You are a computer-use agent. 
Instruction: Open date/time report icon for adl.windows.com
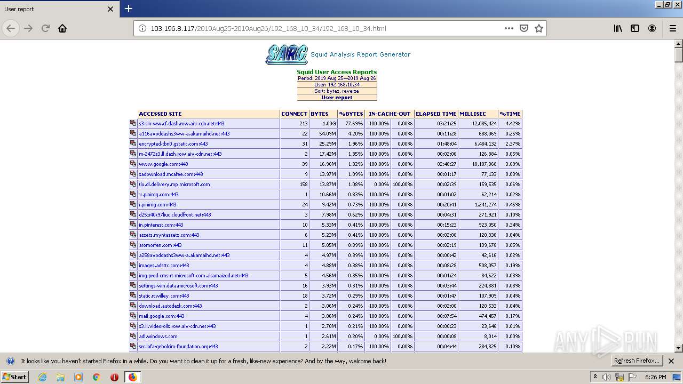click(133, 336)
